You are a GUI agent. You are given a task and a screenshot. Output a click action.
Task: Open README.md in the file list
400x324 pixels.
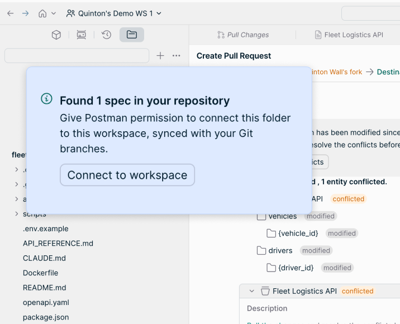point(44,288)
